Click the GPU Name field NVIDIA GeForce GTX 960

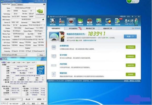pyautogui.click(x=23, y=8)
